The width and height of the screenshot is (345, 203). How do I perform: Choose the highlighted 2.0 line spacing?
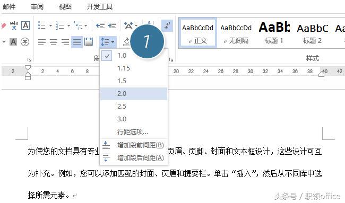pyautogui.click(x=134, y=94)
